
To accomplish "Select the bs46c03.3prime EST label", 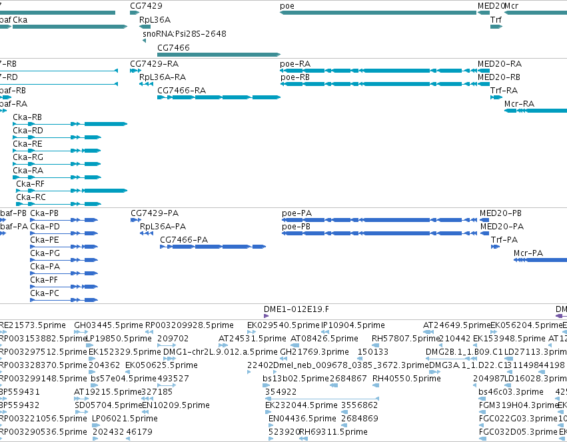I will 510,393.
